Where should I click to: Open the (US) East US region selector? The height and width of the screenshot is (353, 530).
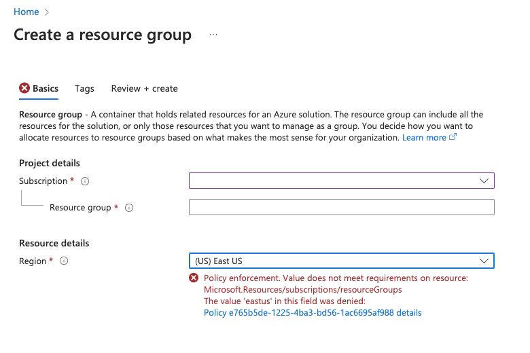coord(342,261)
